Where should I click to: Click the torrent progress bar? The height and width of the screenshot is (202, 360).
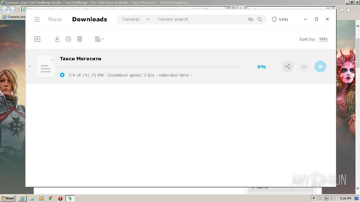150,67
